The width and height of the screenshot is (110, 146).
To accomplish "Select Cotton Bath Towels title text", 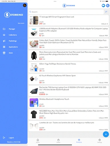I will (73, 42).
